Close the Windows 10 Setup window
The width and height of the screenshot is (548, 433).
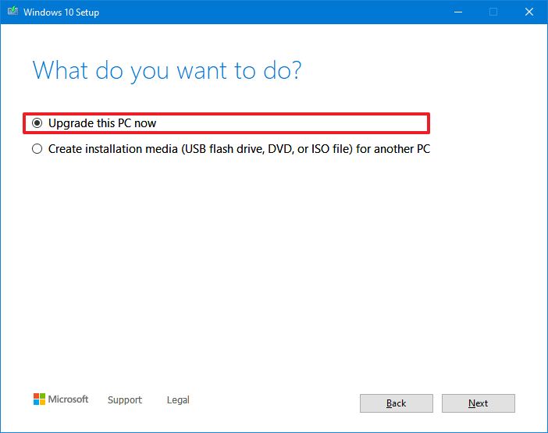click(x=528, y=12)
